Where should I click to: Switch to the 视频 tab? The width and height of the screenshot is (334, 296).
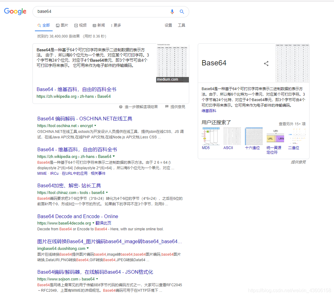(x=80, y=25)
